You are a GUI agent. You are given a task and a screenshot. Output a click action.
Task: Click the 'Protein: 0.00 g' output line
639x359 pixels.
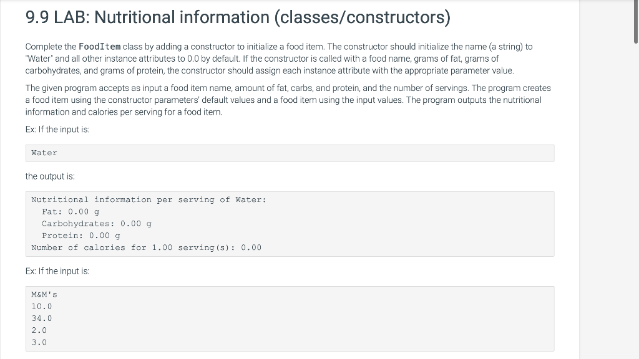point(80,236)
